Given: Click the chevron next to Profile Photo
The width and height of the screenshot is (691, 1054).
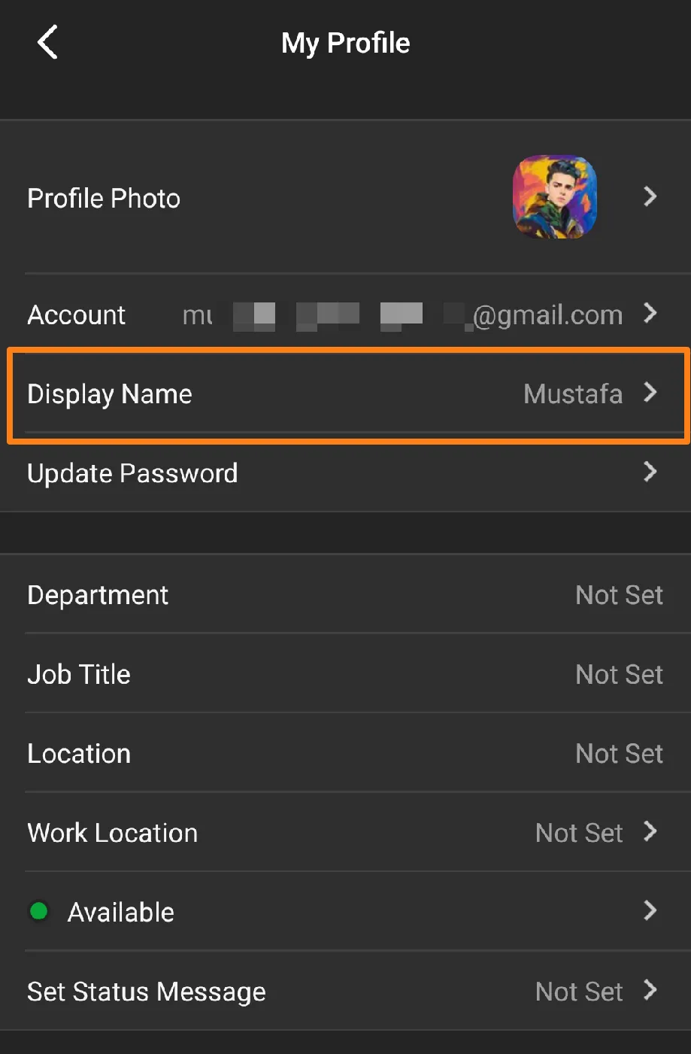Looking at the screenshot, I should click(650, 197).
